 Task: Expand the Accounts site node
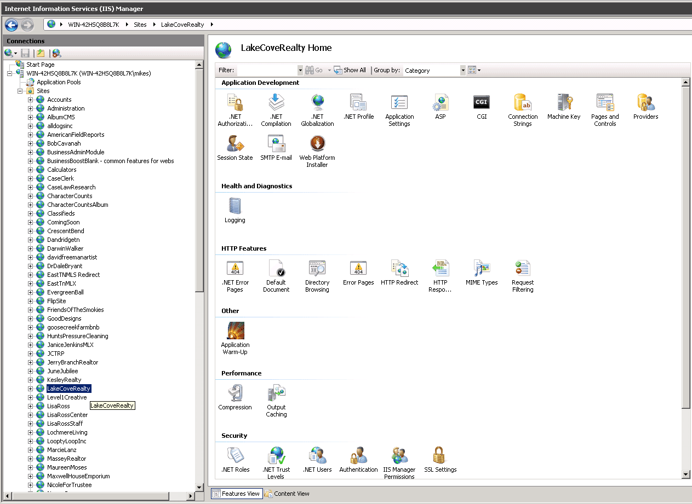(31, 100)
